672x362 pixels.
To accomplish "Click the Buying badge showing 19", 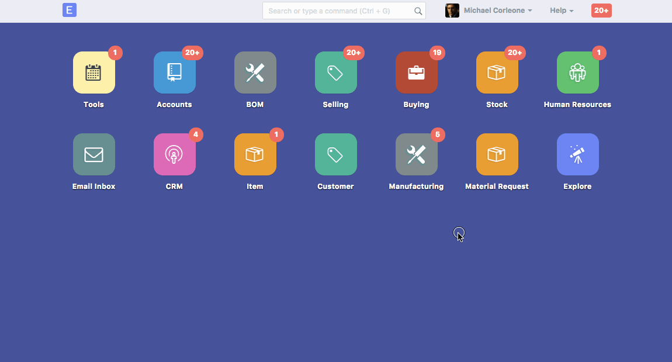I will click(x=437, y=53).
